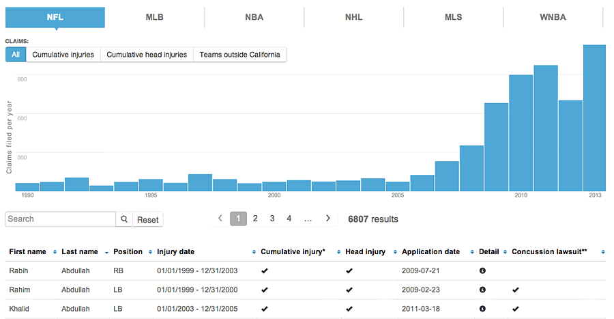614x319 pixels.
Task: Sort by First name column arrow
Action: pos(53,252)
